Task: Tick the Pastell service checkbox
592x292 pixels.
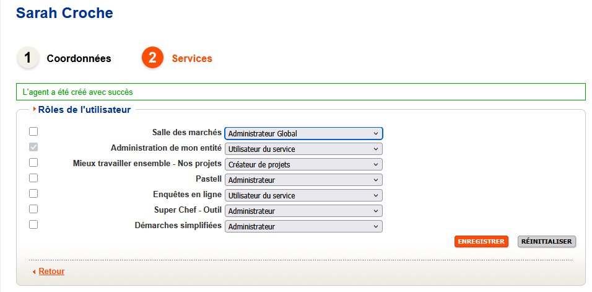Action: click(33, 178)
